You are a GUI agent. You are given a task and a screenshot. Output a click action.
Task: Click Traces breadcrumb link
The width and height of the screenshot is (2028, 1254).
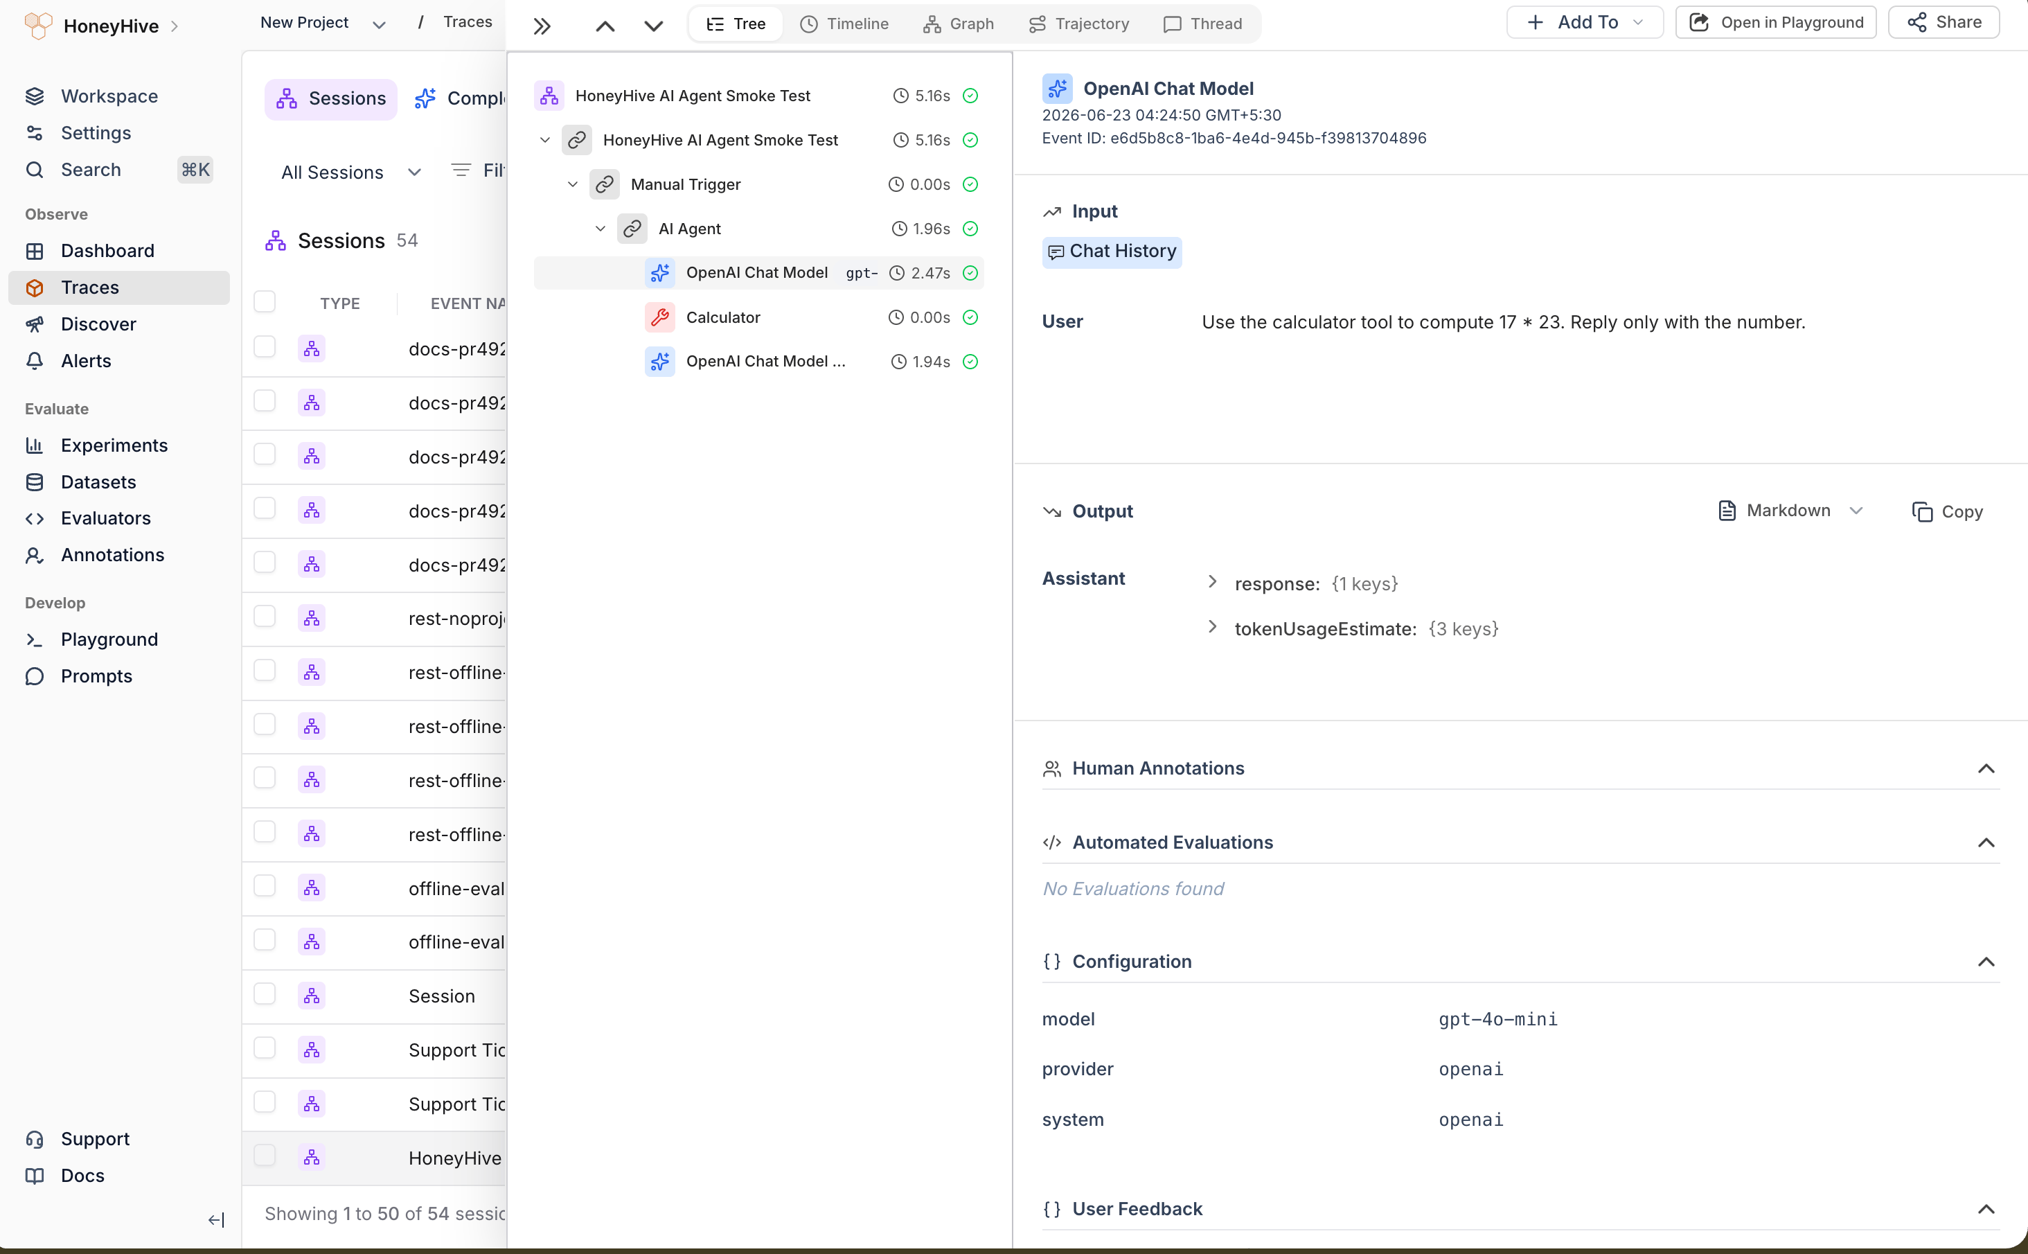(x=468, y=22)
